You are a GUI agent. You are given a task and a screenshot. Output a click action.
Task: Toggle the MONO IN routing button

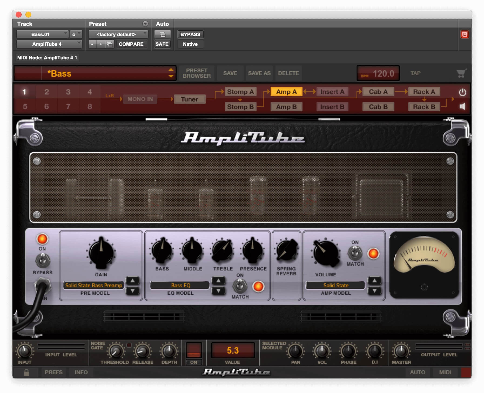(x=140, y=99)
